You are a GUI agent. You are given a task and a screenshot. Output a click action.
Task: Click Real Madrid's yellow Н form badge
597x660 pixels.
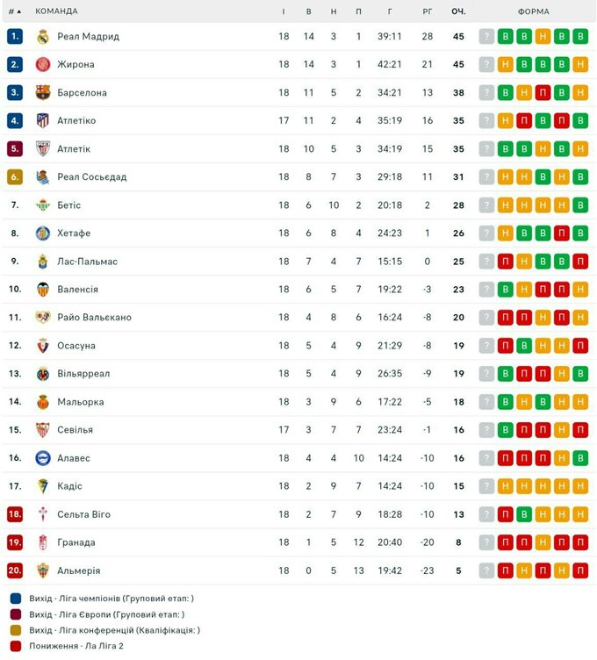click(x=543, y=37)
